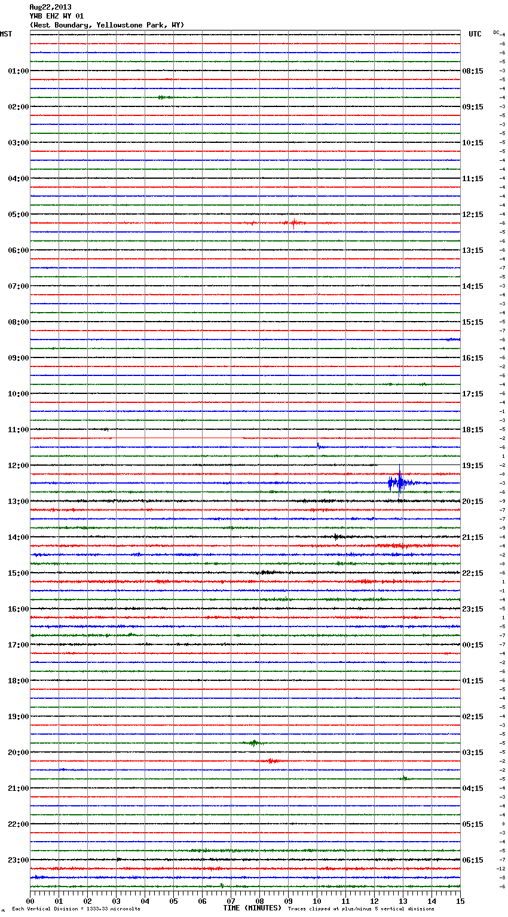
Task: Click the UTC timezone label
Action: [475, 34]
